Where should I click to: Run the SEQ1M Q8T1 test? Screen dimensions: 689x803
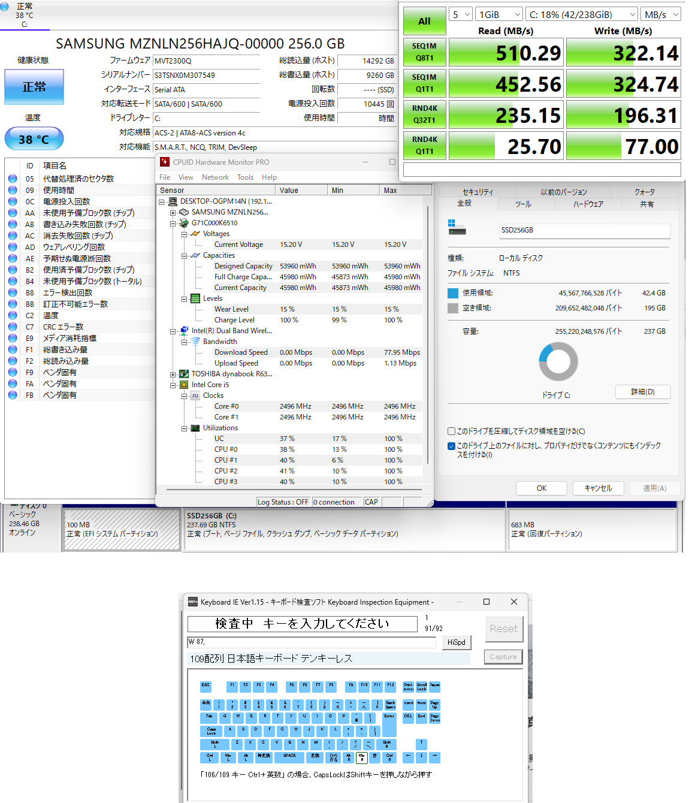[424, 52]
